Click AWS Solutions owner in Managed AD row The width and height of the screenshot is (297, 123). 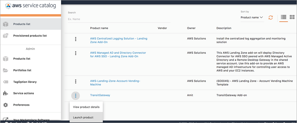[x=196, y=53]
